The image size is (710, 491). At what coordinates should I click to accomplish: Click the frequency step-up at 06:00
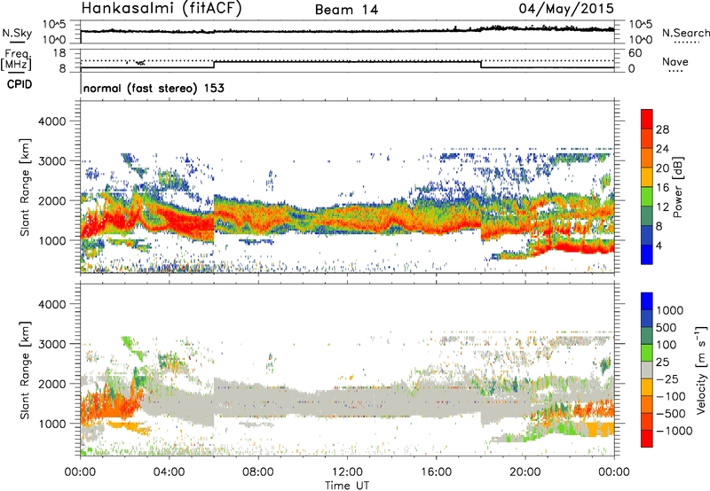coord(214,64)
